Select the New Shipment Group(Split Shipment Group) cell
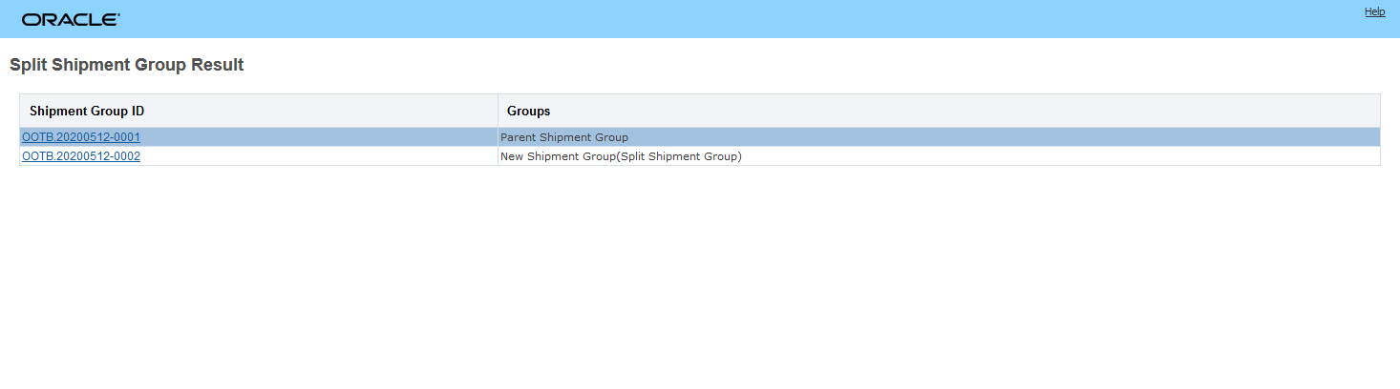 pyautogui.click(x=621, y=156)
